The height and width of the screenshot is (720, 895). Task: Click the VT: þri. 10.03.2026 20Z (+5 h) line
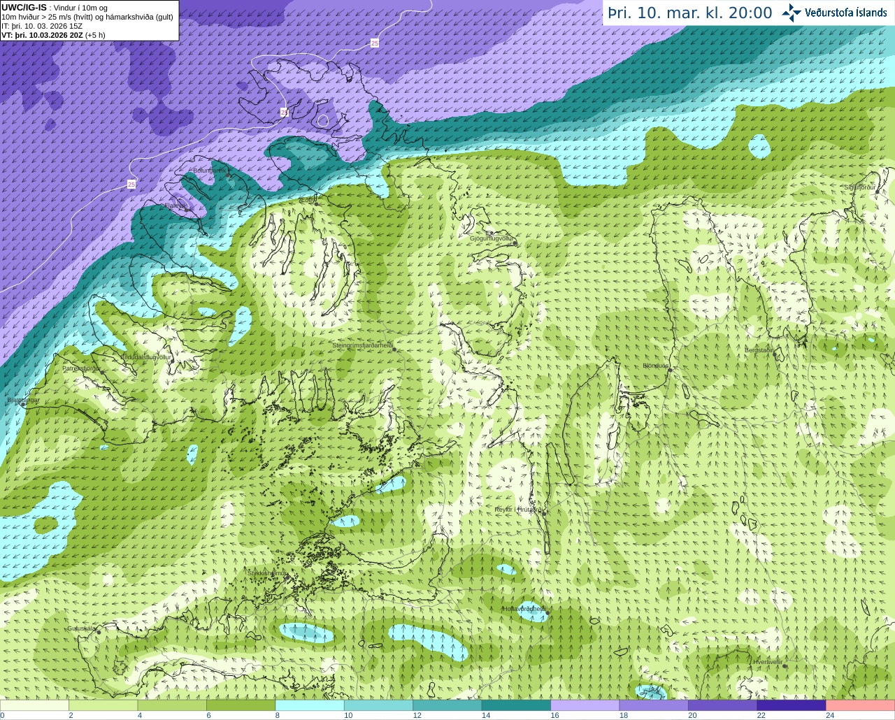coord(53,35)
